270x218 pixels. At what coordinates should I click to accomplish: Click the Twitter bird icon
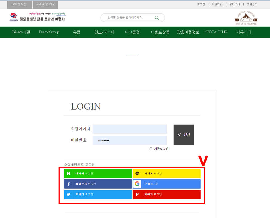pyautogui.click(x=68, y=195)
